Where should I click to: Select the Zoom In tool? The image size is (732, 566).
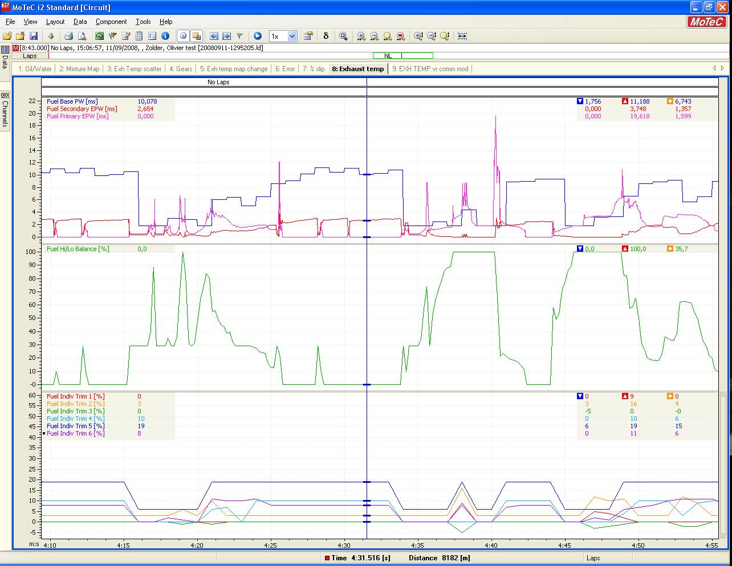361,36
